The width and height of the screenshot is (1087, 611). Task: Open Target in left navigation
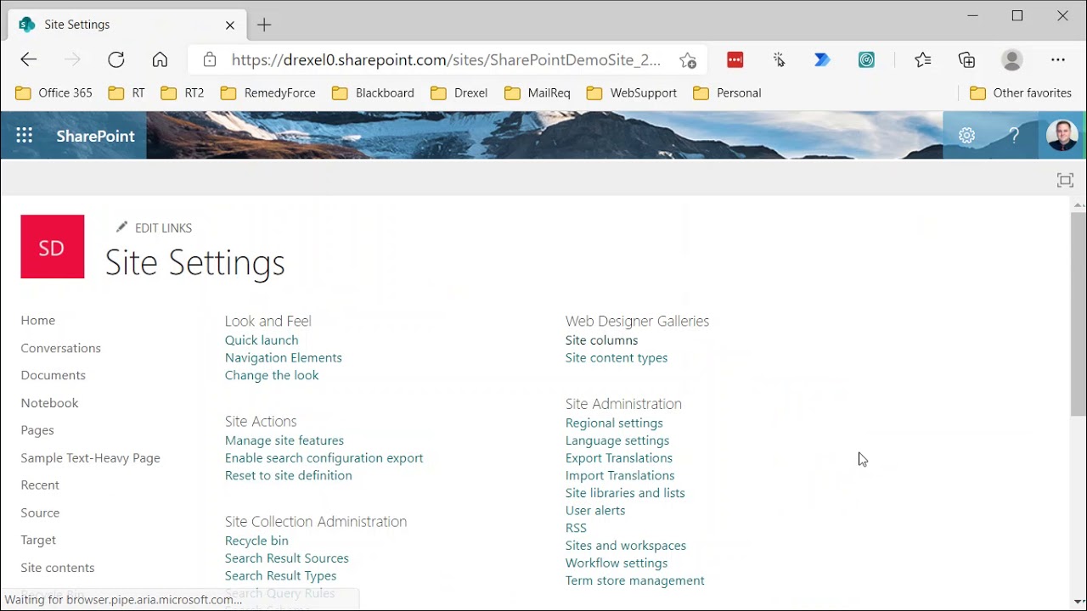[38, 540]
